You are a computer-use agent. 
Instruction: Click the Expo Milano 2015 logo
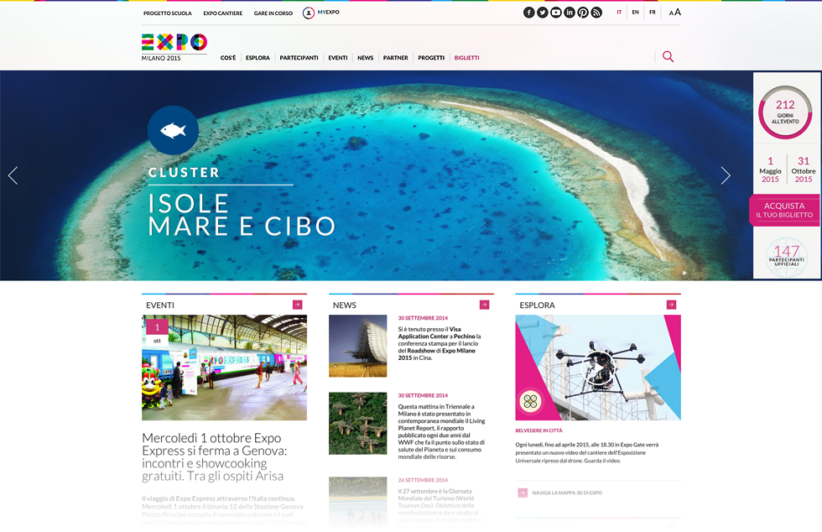tap(174, 47)
